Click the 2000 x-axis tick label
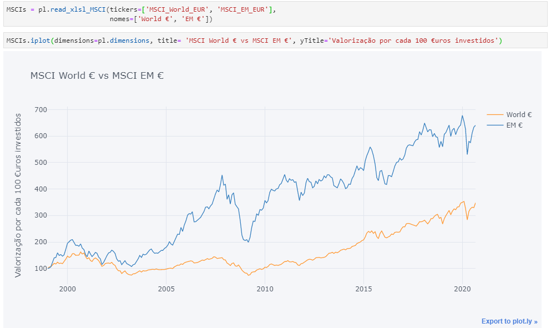This screenshot has height=328, width=551. click(x=67, y=289)
